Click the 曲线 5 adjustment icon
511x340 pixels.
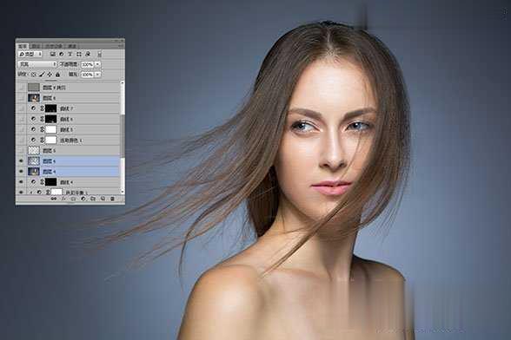tap(33, 129)
